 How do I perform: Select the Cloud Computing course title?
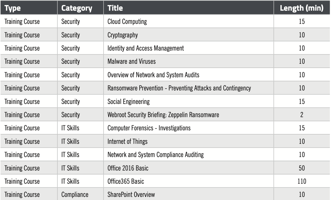coord(127,22)
